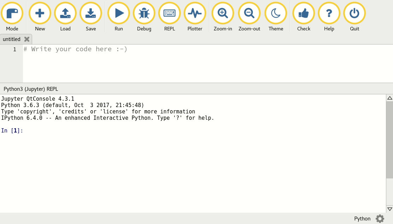This screenshot has height=224, width=393.
Task: Zoom out the editor view
Action: point(249,13)
